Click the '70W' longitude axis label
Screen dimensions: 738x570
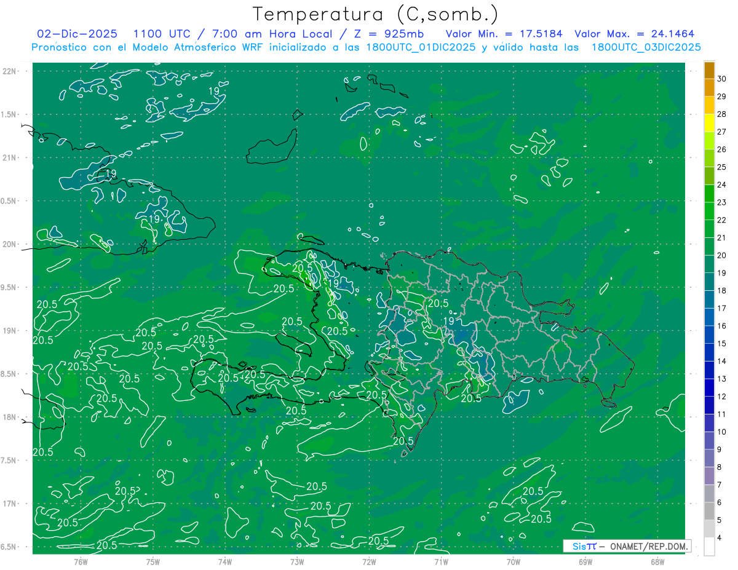pyautogui.click(x=514, y=561)
